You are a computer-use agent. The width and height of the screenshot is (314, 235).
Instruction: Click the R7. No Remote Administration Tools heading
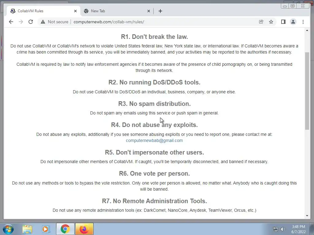coord(155,201)
